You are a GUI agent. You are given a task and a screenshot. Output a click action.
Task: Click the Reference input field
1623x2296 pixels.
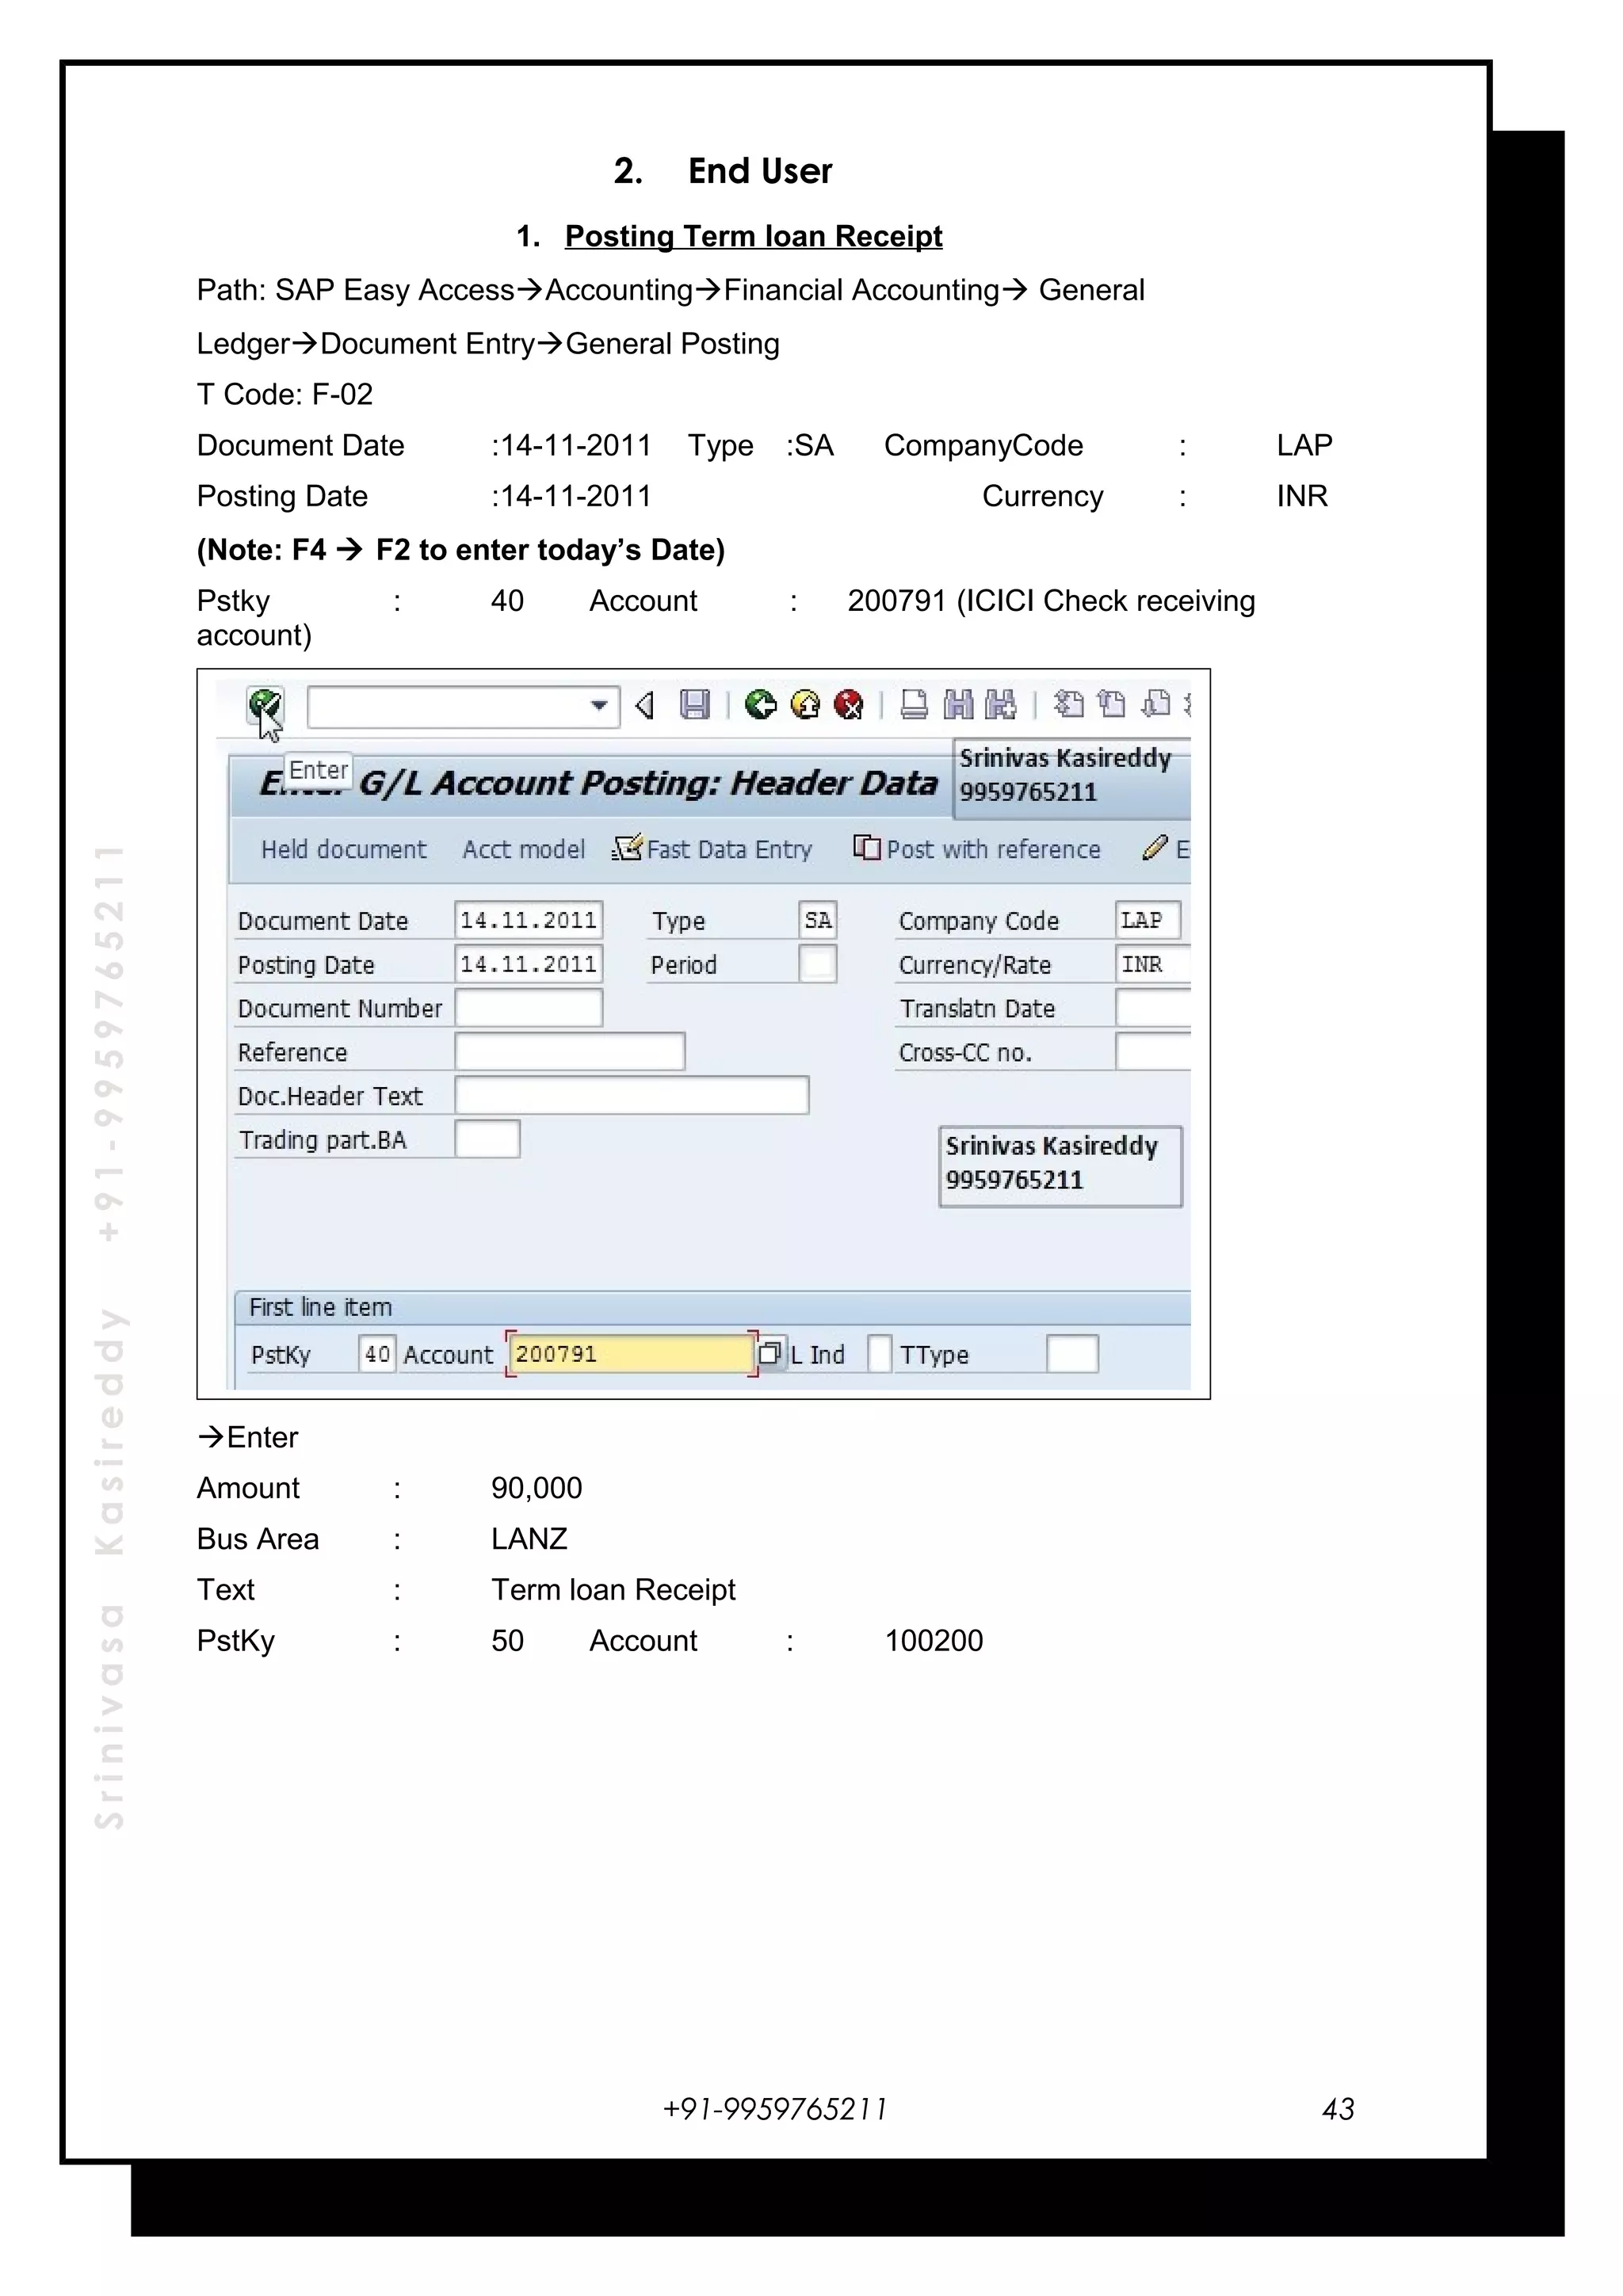click(x=569, y=1052)
